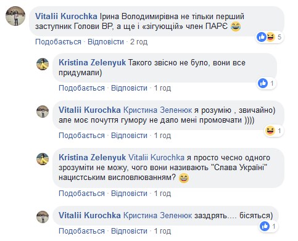The height and width of the screenshot is (241, 298).
Task: Reply to Kristina's "Слава Україні" comment
Action: pos(129,194)
